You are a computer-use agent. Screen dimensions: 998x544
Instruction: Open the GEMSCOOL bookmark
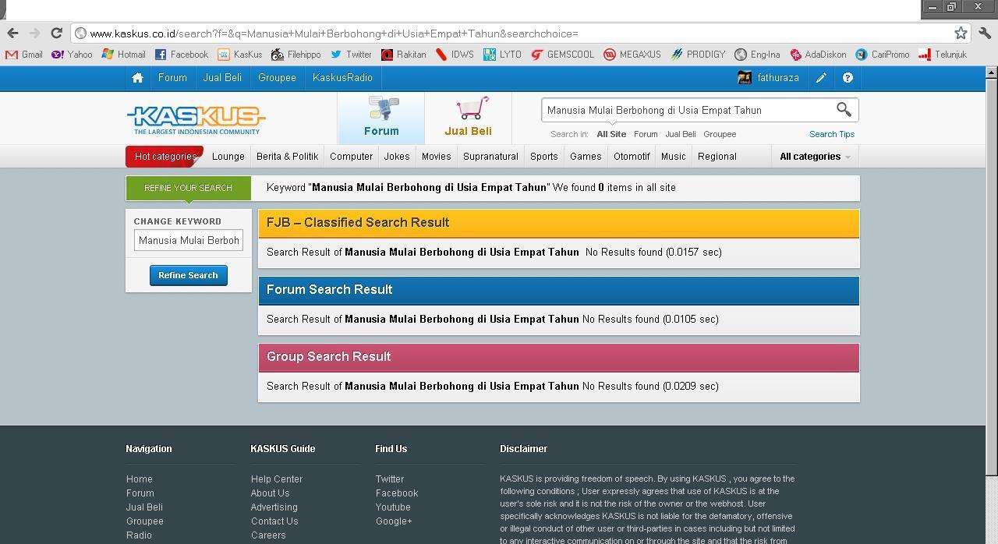[x=563, y=55]
